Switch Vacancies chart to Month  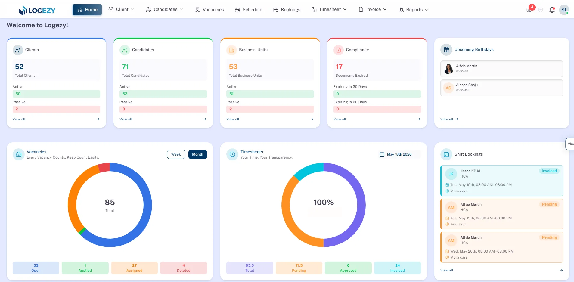[198, 154]
